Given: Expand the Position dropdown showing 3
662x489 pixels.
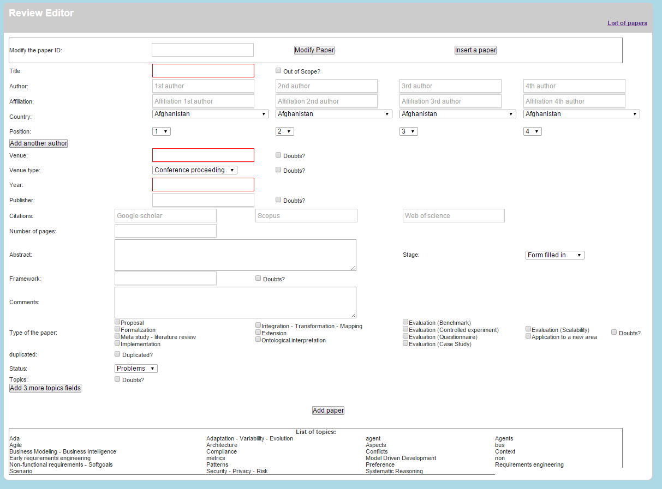Looking at the screenshot, I should (x=409, y=131).
